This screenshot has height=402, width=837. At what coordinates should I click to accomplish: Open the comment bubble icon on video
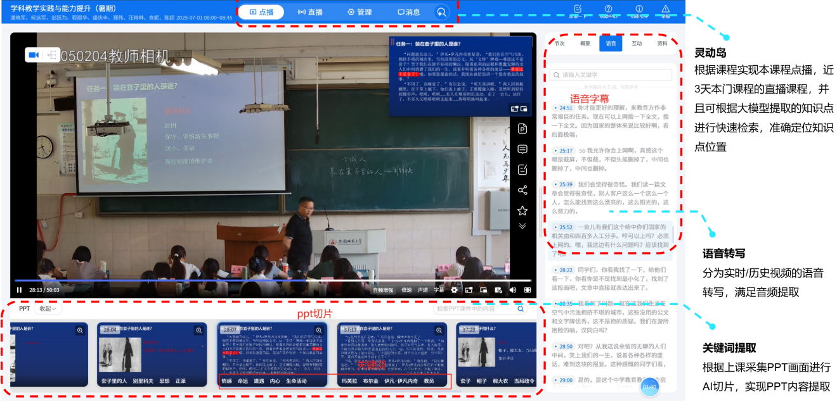point(522,149)
